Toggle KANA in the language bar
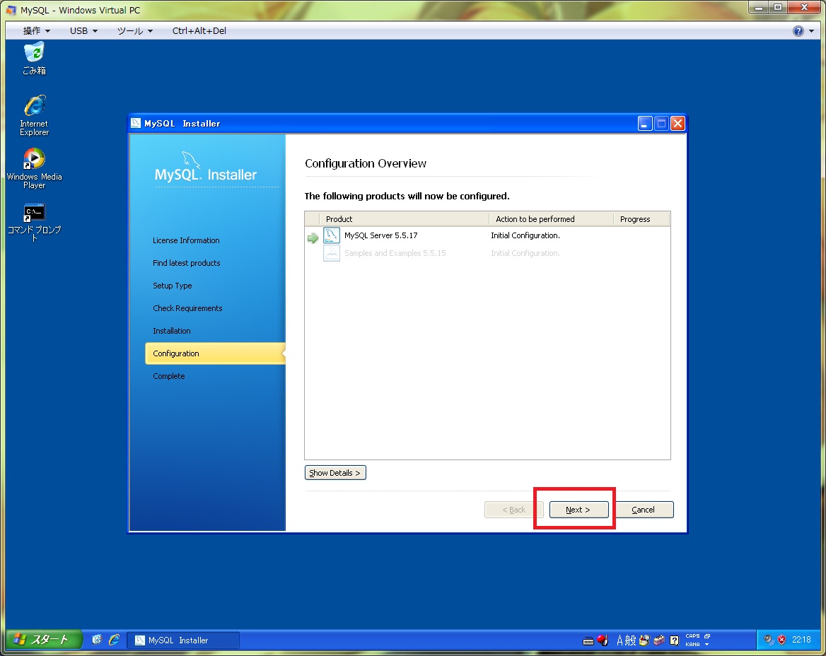826x656 pixels. (x=692, y=645)
